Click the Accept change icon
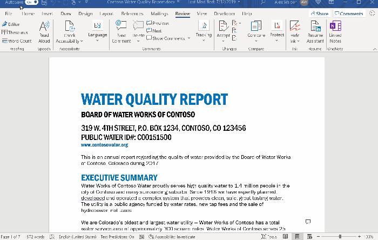 [223, 26]
